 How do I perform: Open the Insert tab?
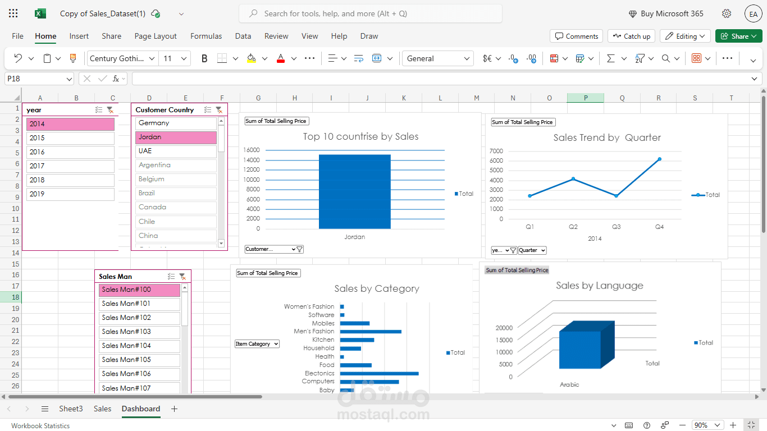pyautogui.click(x=79, y=36)
